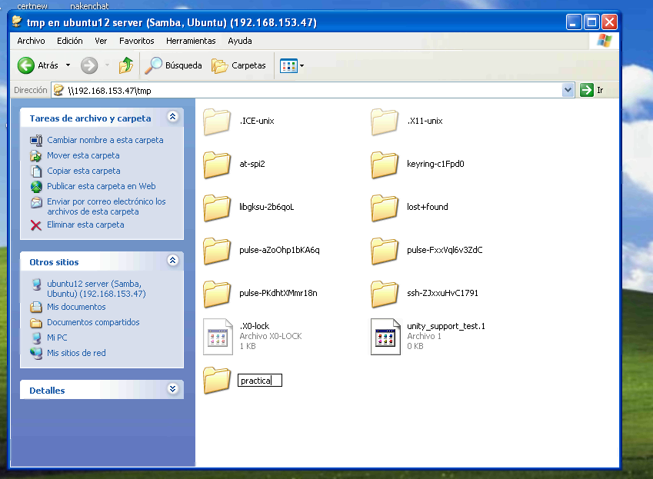Open the lost+found folder
The image size is (653, 479).
click(x=384, y=207)
